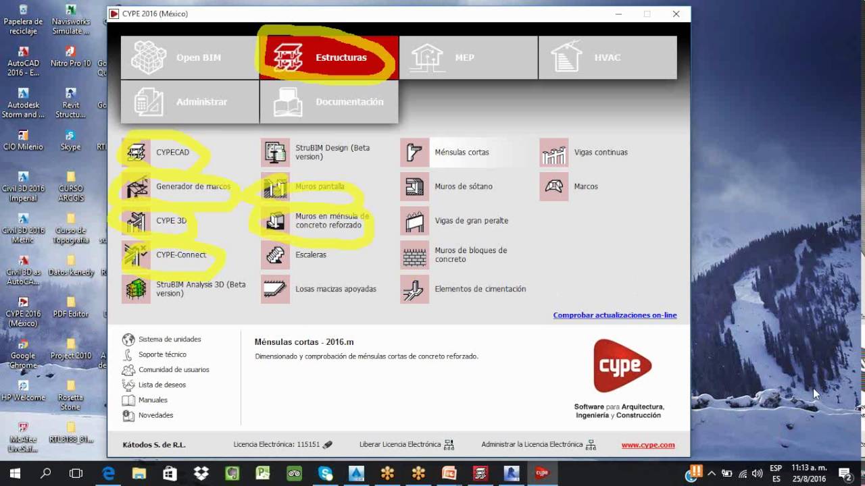Image resolution: width=865 pixels, height=486 pixels.
Task: Switch to CYPE taskbar button
Action: coord(542,473)
